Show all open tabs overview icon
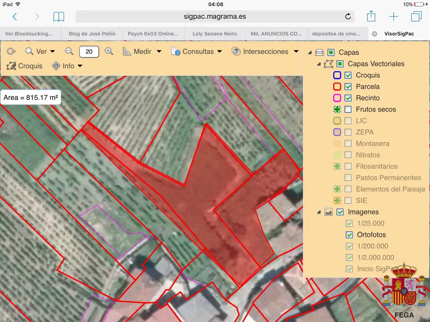Screen dimensions: 430x322 [416, 16]
